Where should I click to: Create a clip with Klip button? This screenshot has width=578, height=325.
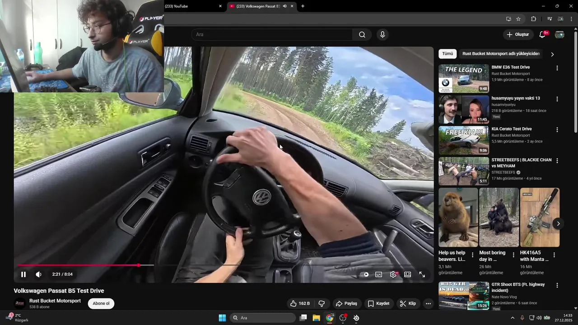(408, 303)
